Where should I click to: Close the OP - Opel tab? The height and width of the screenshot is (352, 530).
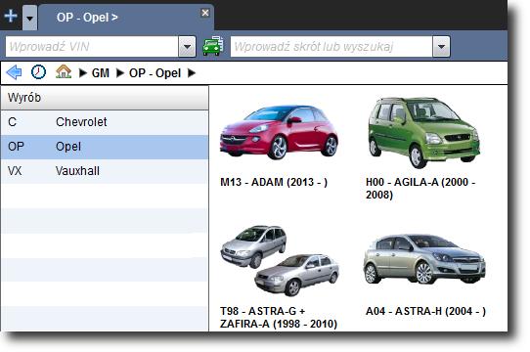coord(204,13)
